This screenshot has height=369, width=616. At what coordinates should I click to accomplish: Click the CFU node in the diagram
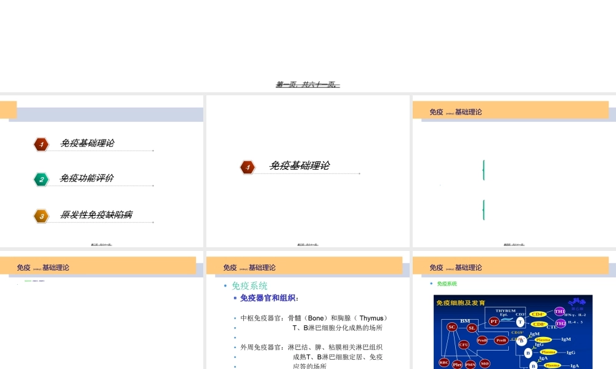click(463, 344)
